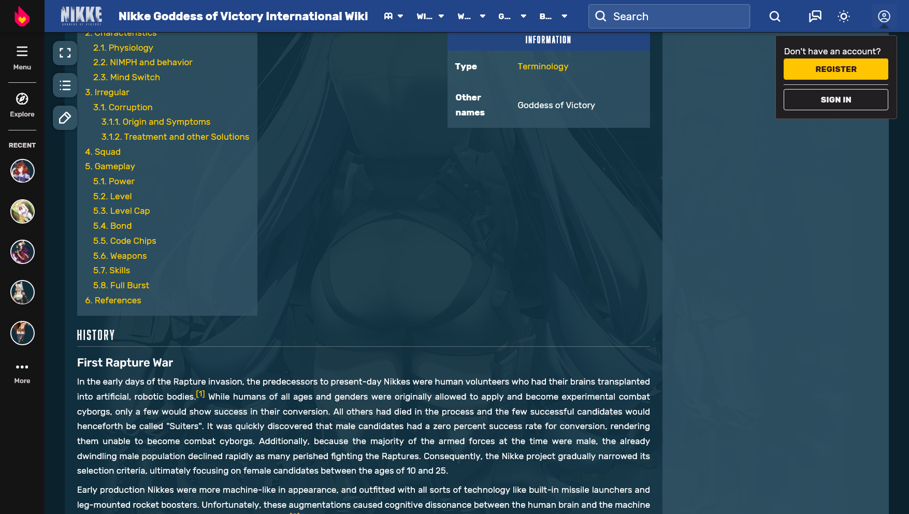Screen dimensions: 909x514
Task: Toggle the table of contents list icon
Action: coord(65,85)
